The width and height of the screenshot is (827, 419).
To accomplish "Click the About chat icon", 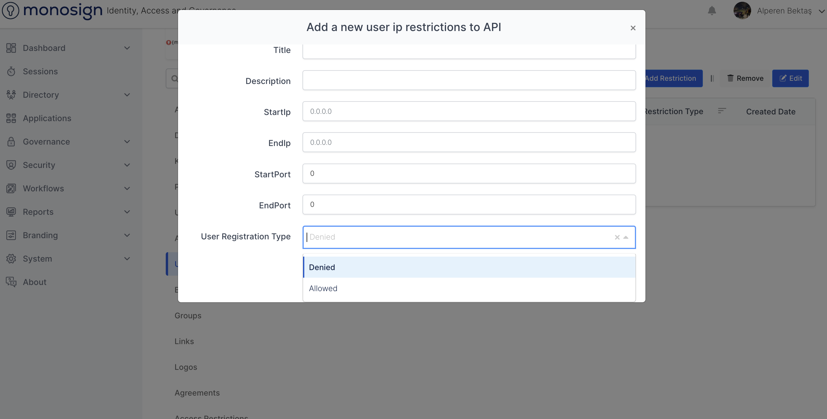I will [x=11, y=282].
